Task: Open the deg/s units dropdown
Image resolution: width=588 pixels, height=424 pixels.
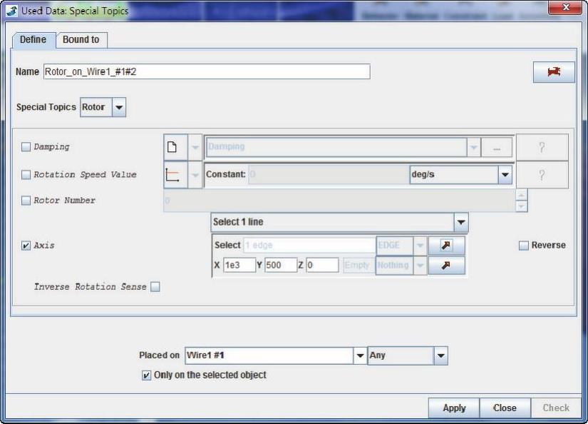Action: pyautogui.click(x=505, y=174)
